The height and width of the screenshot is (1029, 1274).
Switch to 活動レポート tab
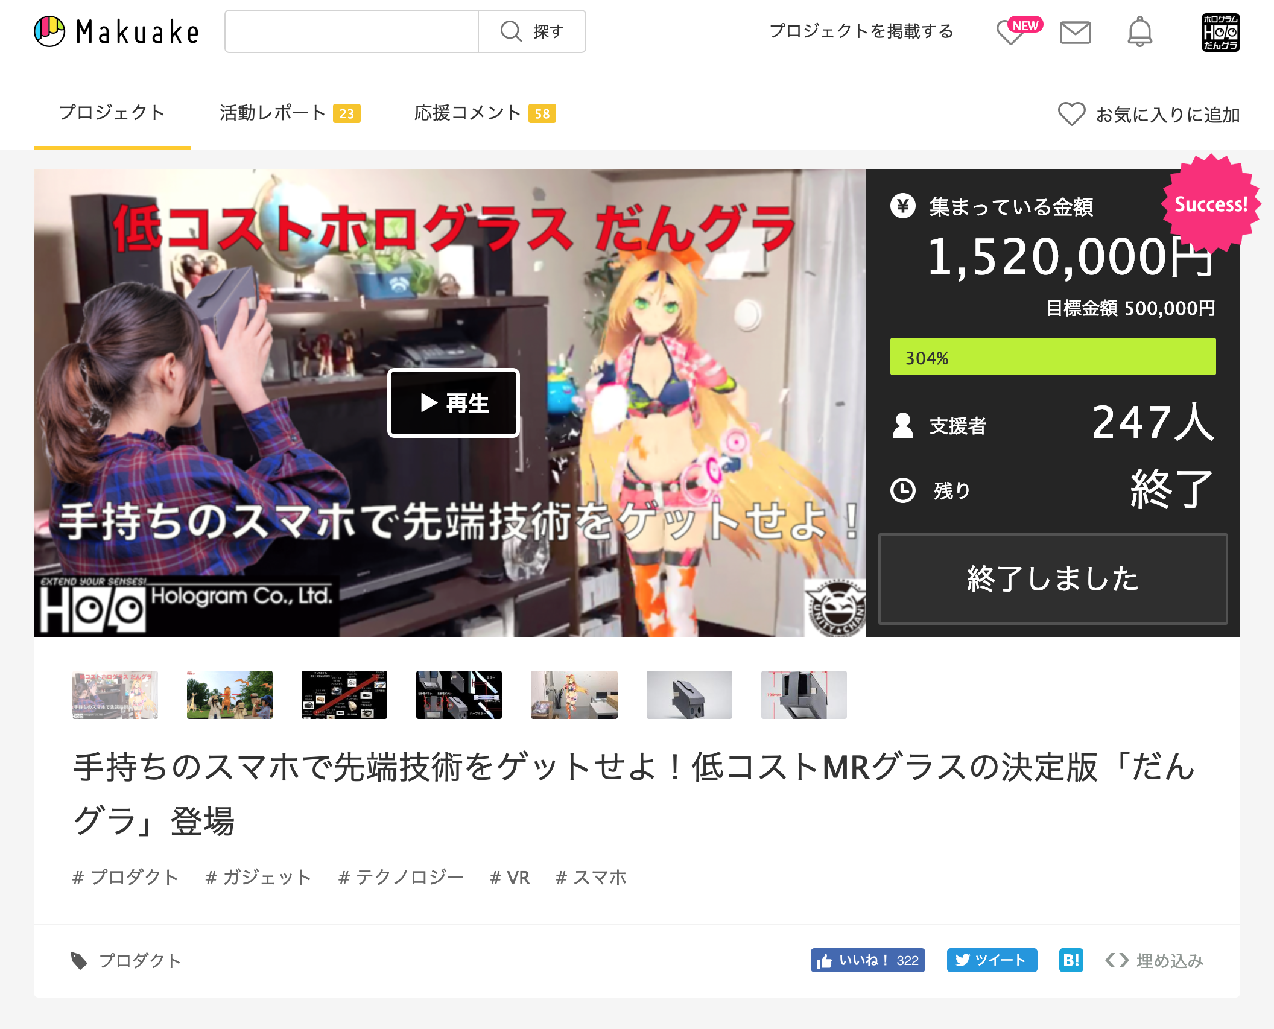pyautogui.click(x=290, y=113)
